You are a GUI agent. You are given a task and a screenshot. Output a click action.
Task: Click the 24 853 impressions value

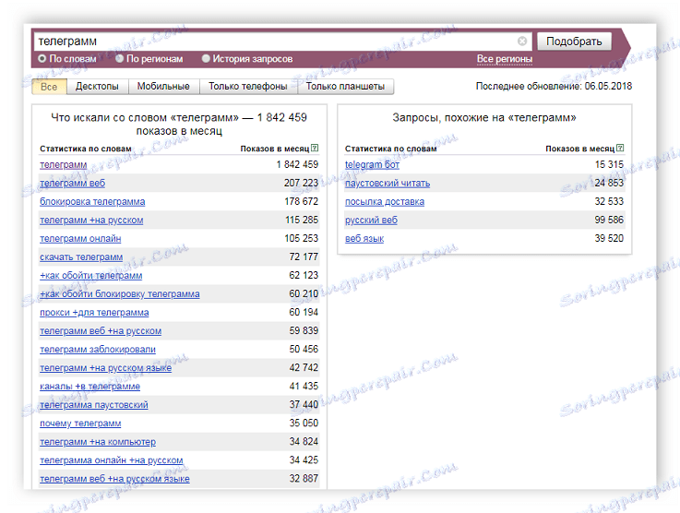point(609,183)
